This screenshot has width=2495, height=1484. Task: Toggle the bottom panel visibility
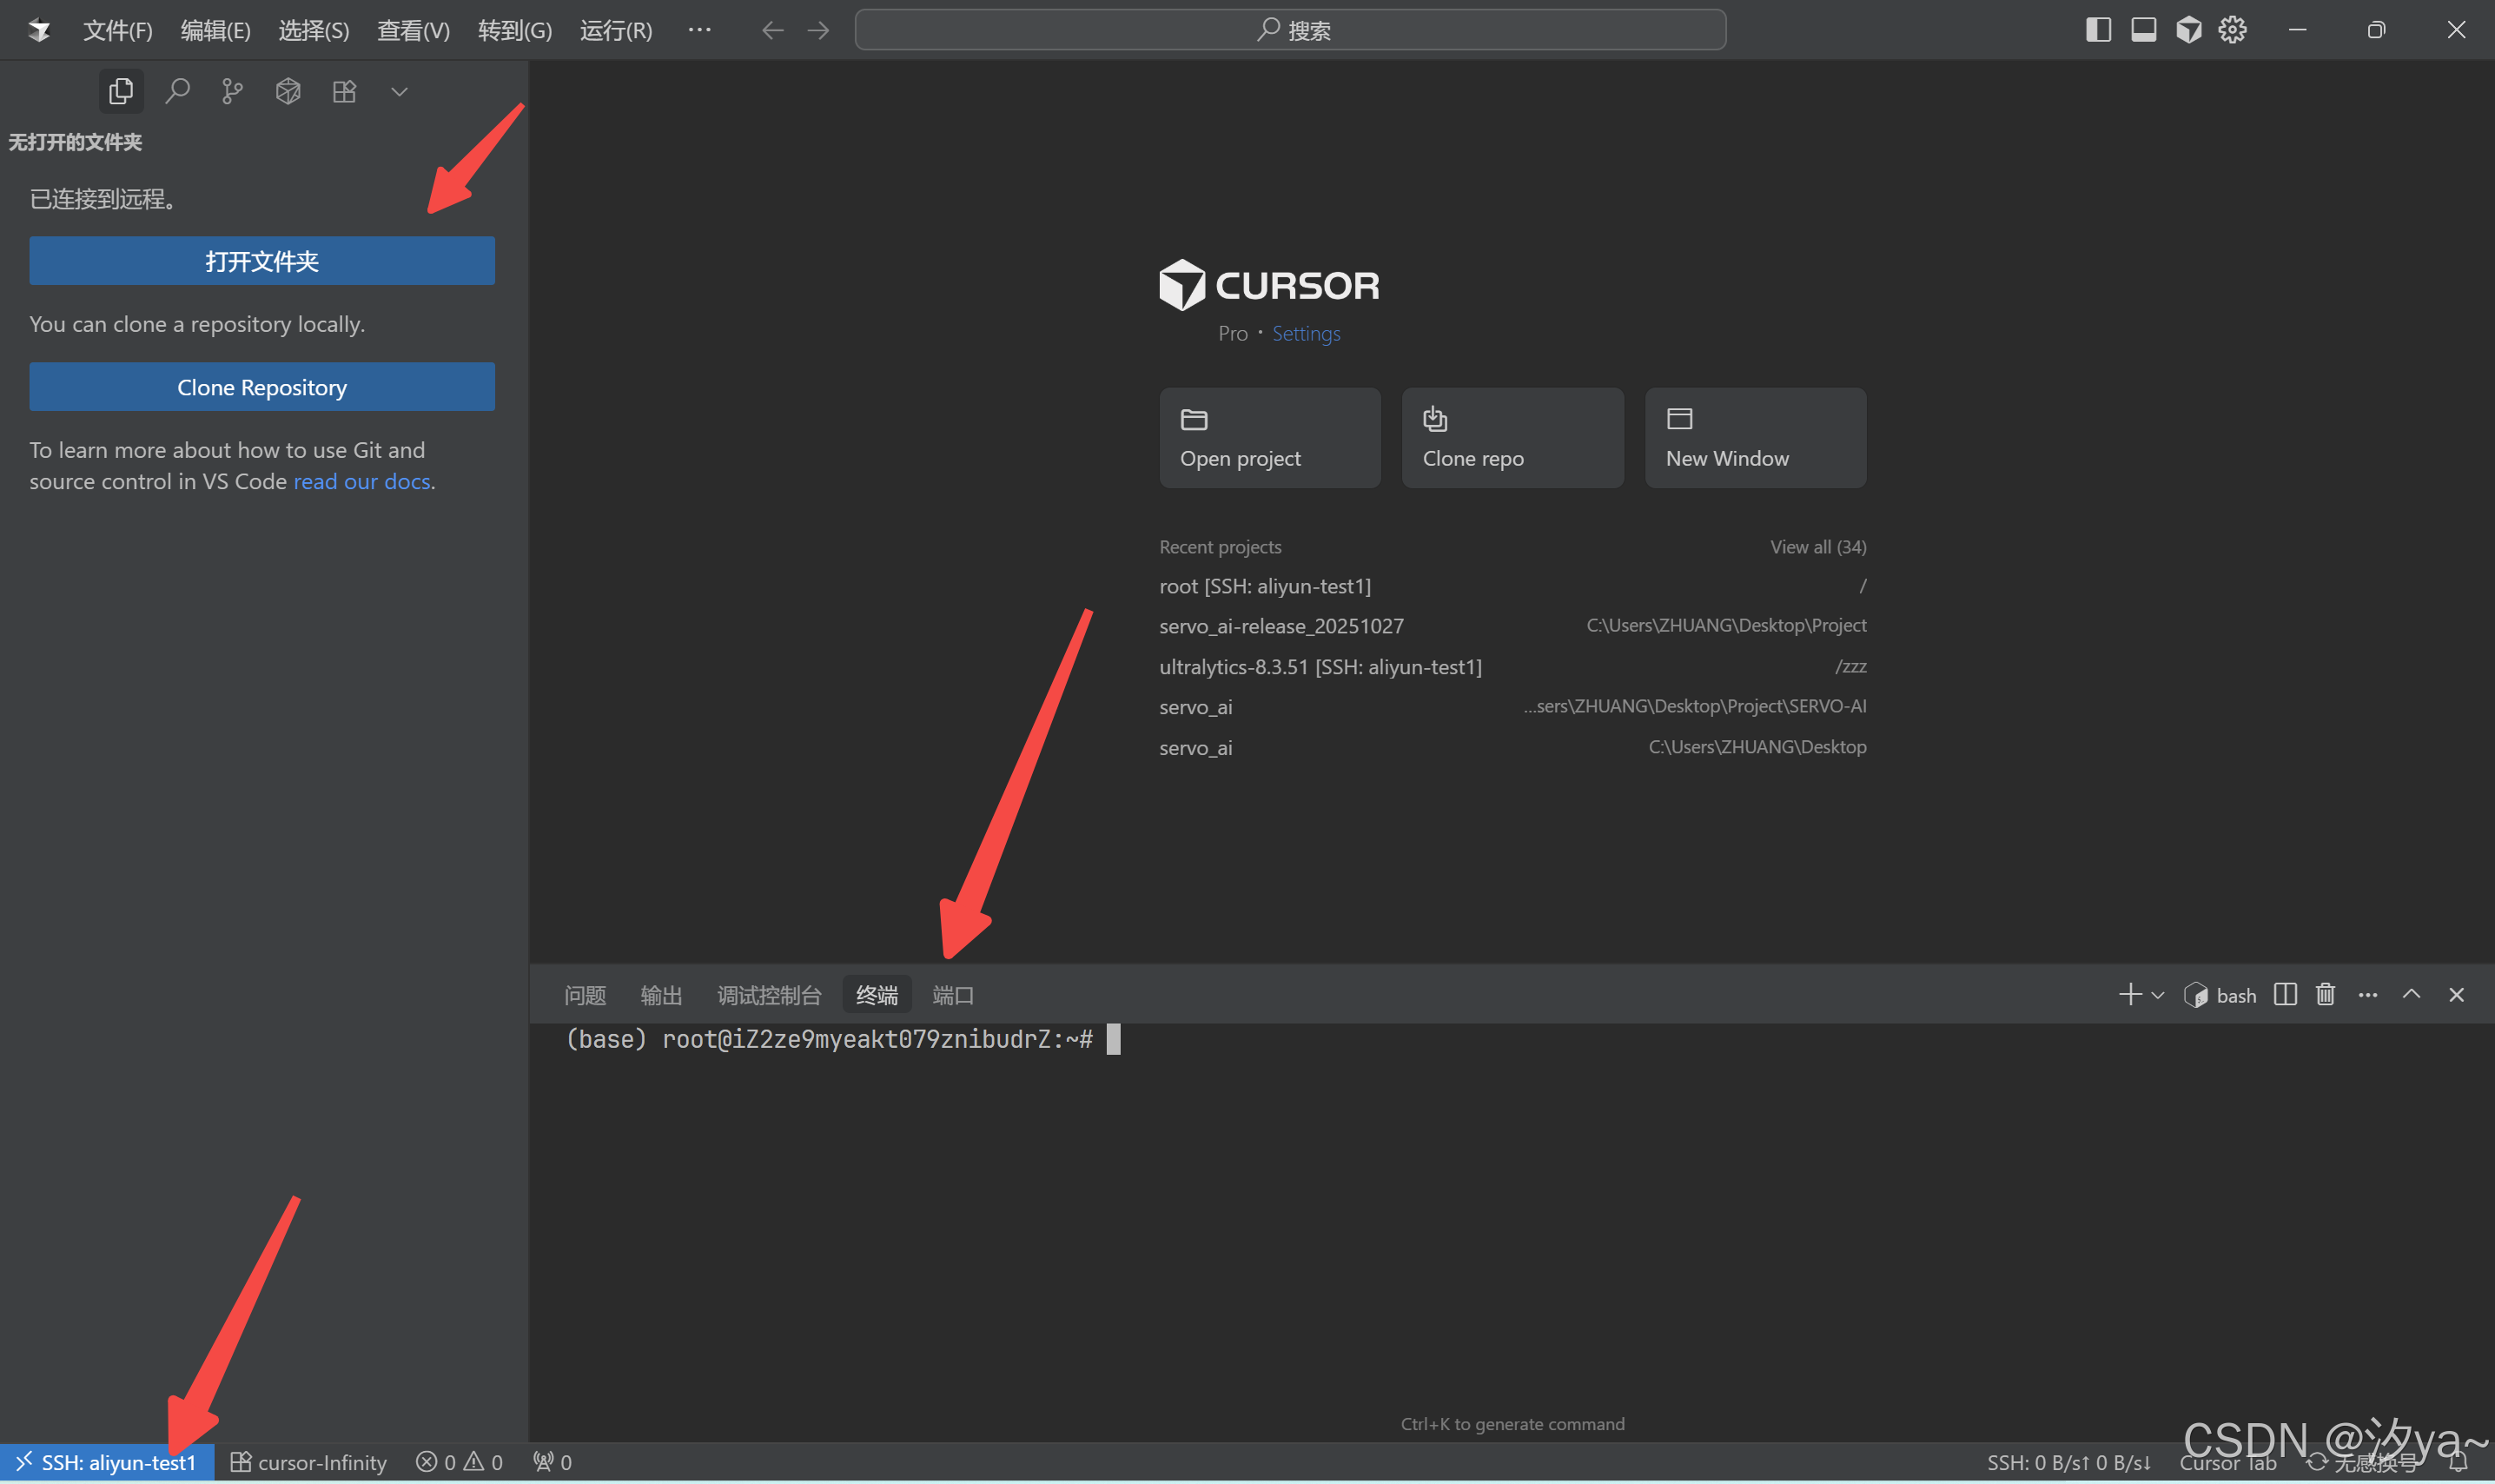(x=2142, y=29)
